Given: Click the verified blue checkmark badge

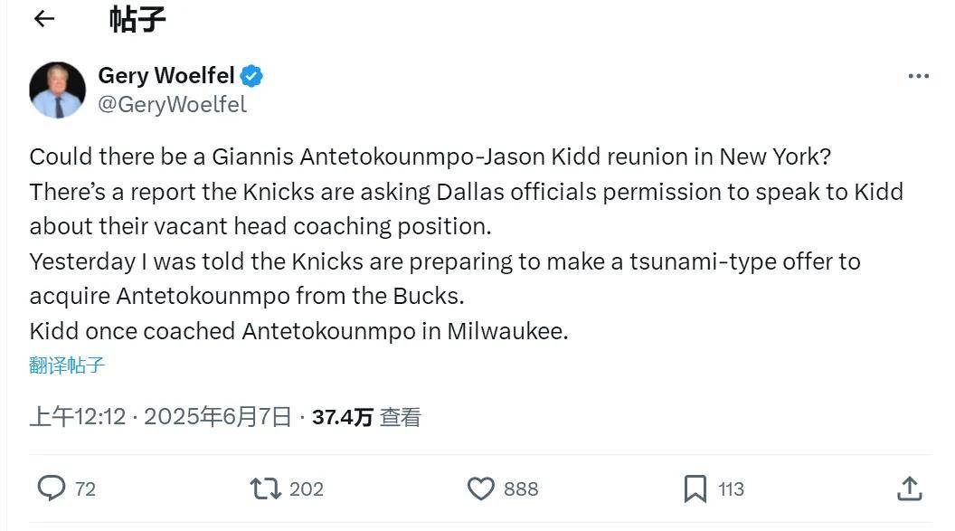Looking at the screenshot, I should 252,76.
